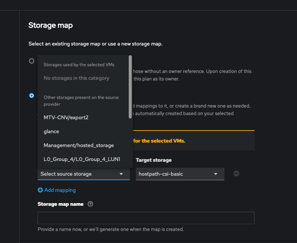
Task: Choose the new storage map radio option
Action: [x=32, y=96]
